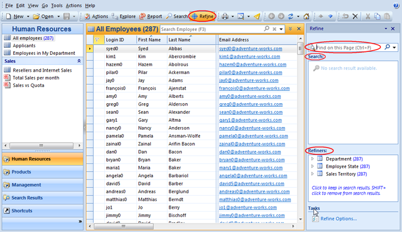Open the Save dropdown arrow
This screenshot has height=232, width=402.
point(74,17)
